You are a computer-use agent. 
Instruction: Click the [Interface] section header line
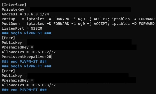point(14,5)
